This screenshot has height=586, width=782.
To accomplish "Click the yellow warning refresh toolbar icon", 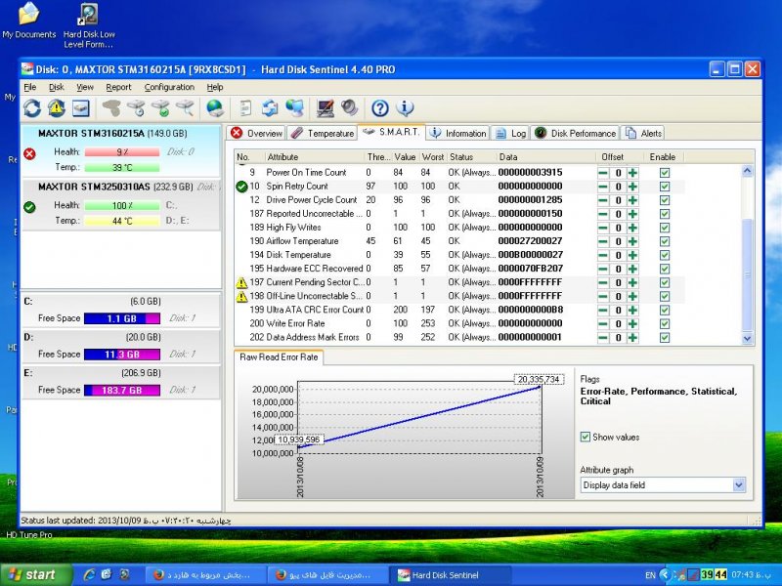I will [x=57, y=108].
